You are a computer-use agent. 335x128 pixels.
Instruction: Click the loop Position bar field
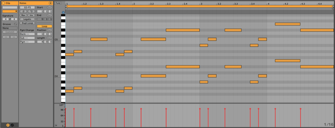40,34
